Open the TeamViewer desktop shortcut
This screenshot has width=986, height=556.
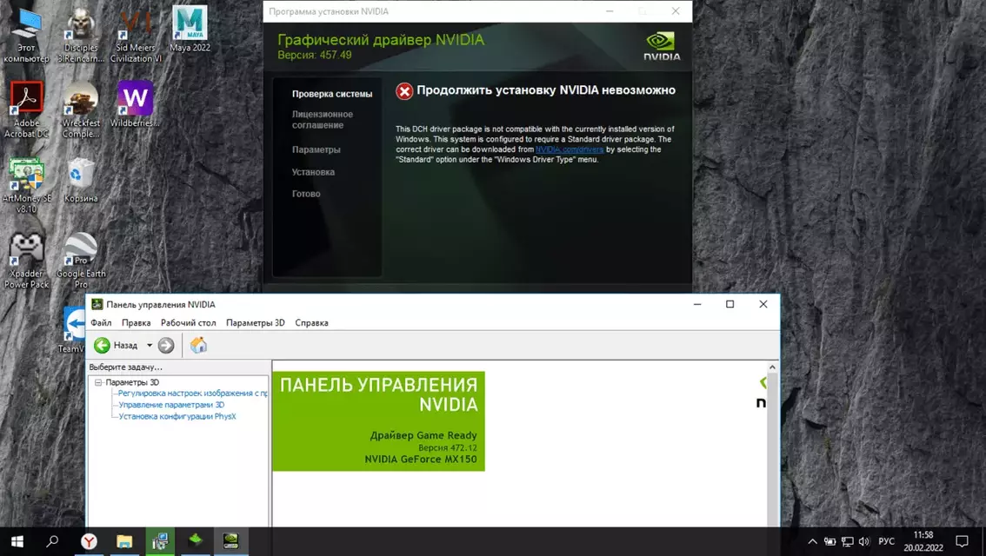coord(74,330)
